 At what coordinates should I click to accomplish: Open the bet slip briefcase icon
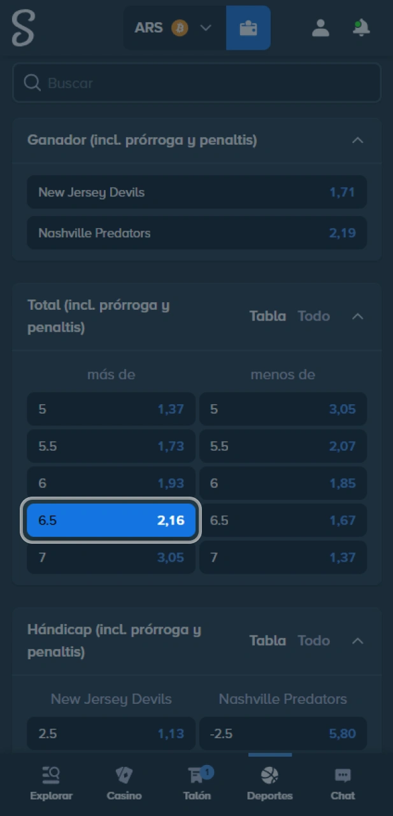(x=248, y=27)
